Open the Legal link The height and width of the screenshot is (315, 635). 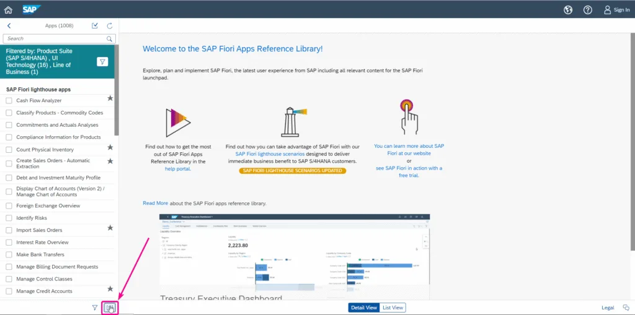[608, 308]
